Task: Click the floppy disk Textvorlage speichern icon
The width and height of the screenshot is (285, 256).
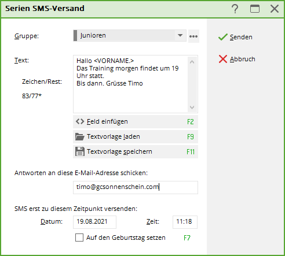Action: click(80, 151)
